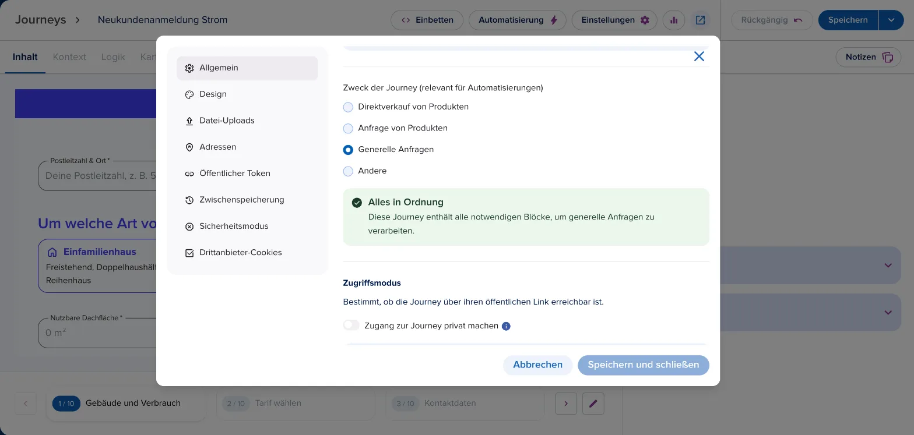
Task: Click info icon beside private access toggle
Action: point(506,326)
